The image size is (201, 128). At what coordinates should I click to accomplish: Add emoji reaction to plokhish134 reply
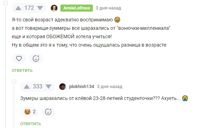pyautogui.click(x=48, y=112)
